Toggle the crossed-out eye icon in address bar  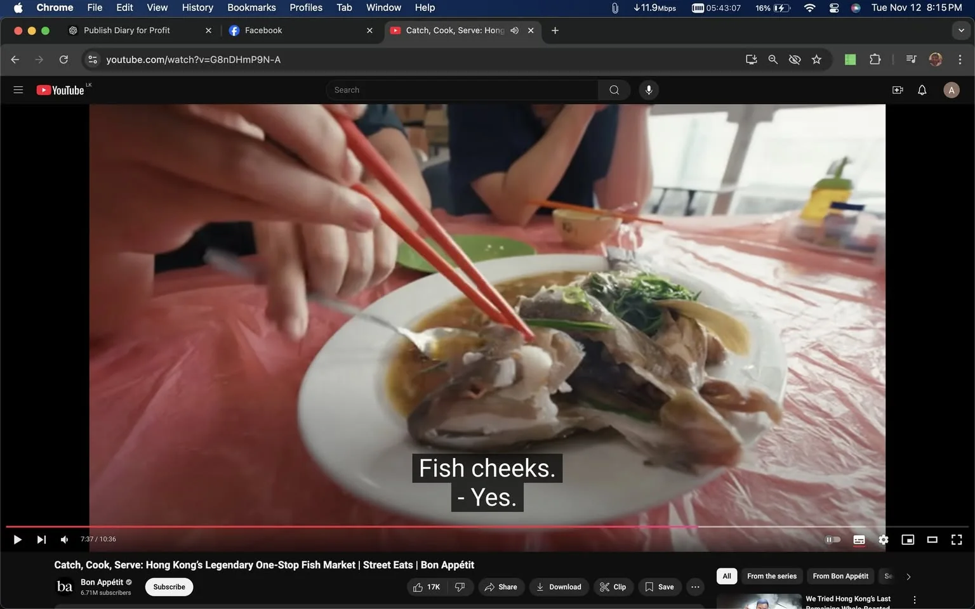(795, 60)
